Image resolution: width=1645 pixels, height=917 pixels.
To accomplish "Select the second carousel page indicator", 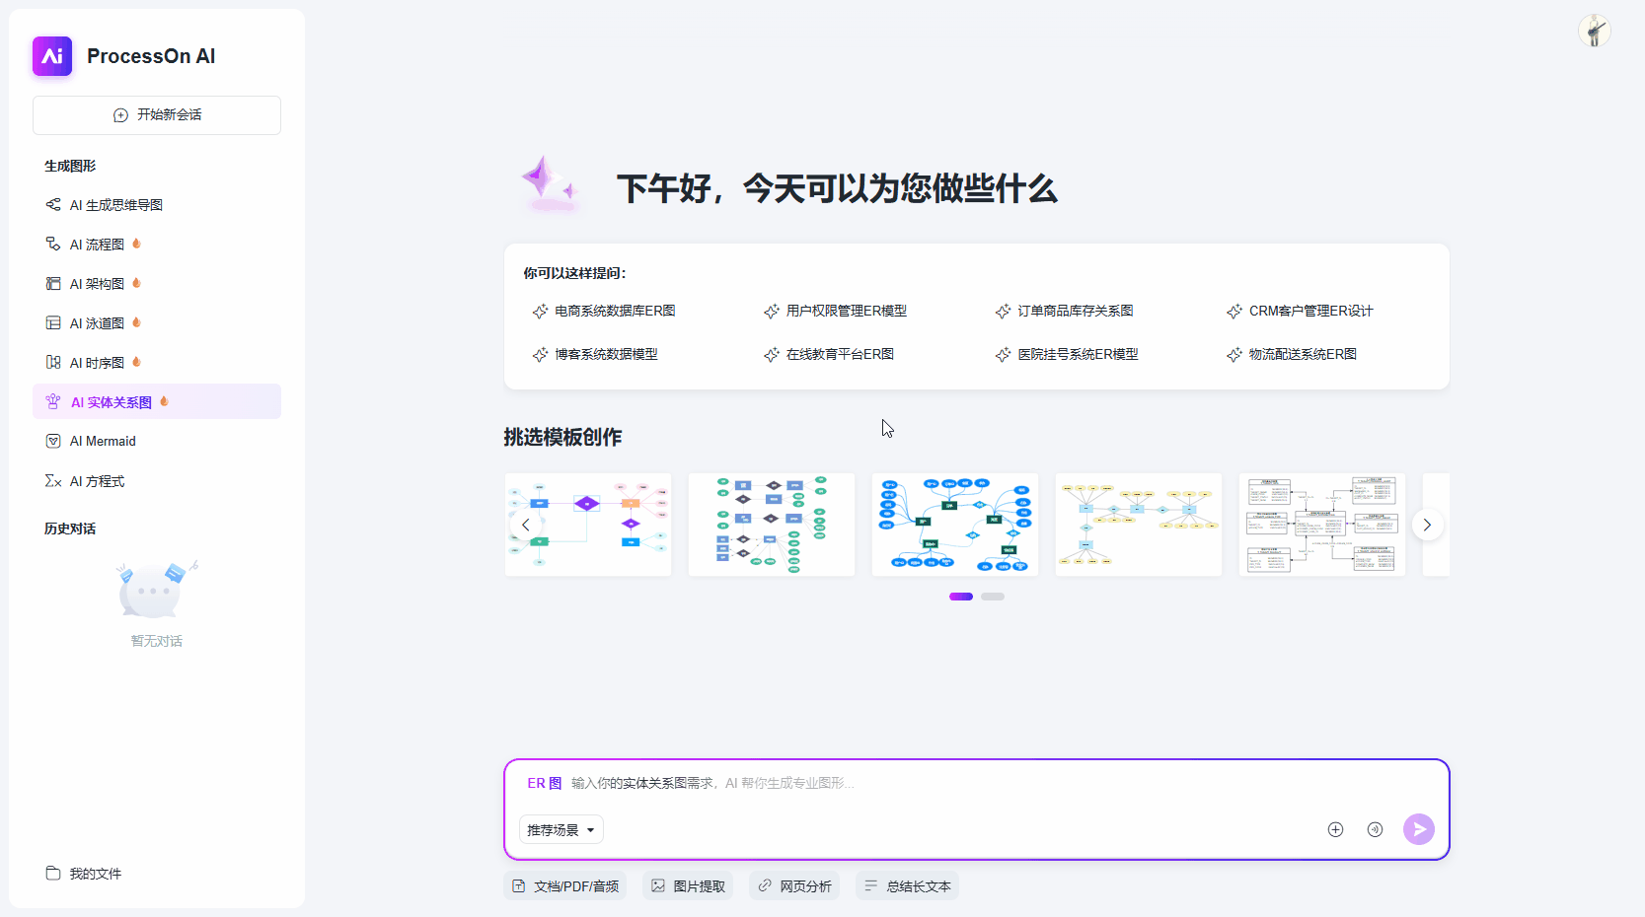I will pos(993,597).
